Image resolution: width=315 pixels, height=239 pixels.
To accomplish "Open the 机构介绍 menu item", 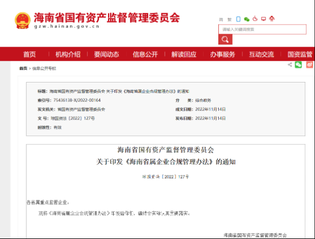I will click(68, 54).
